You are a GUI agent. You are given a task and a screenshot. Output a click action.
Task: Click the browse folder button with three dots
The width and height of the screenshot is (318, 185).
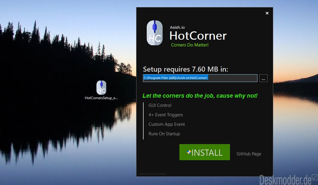[263, 78]
